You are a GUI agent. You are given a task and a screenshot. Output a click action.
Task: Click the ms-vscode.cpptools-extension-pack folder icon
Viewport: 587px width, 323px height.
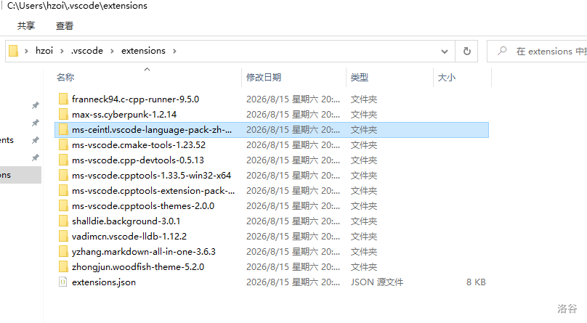click(63, 191)
